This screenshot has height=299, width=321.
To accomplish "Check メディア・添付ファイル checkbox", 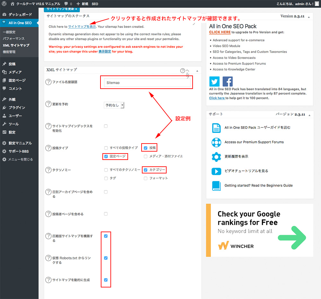I will click(145, 156).
